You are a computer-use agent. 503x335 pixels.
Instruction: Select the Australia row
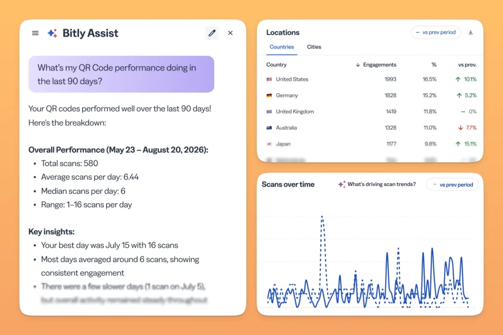(x=371, y=128)
